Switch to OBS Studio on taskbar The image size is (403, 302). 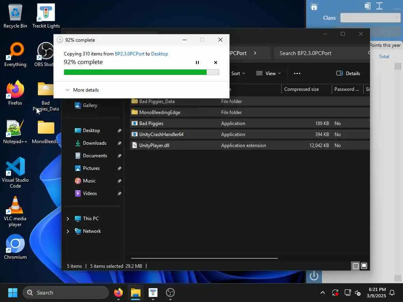pos(170,293)
